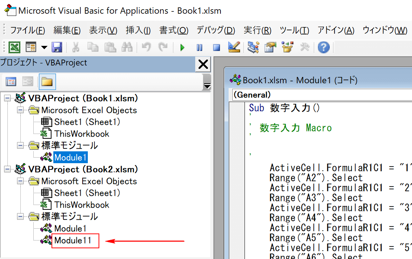The height and width of the screenshot is (259, 412).
Task: Open the (General) object dropdown
Action: 322,95
